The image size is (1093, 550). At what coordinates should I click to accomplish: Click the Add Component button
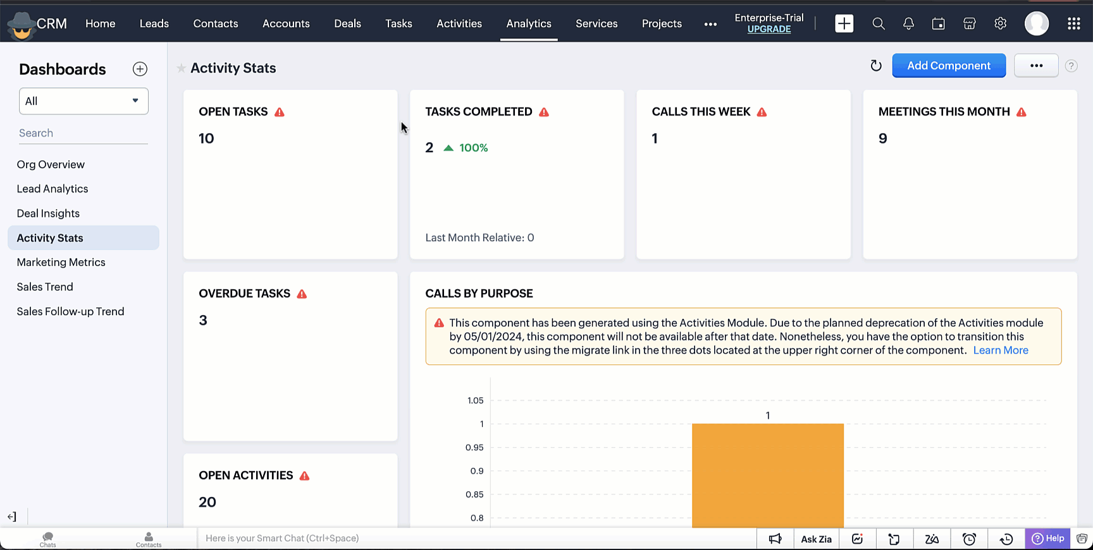[x=949, y=66]
